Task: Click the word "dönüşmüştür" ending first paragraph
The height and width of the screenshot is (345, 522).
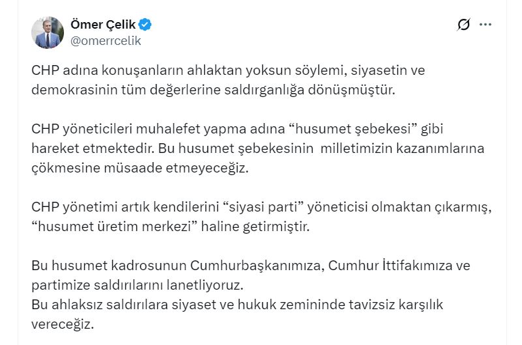Action: click(357, 89)
